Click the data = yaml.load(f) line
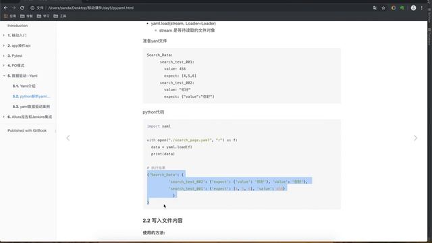 171,147
